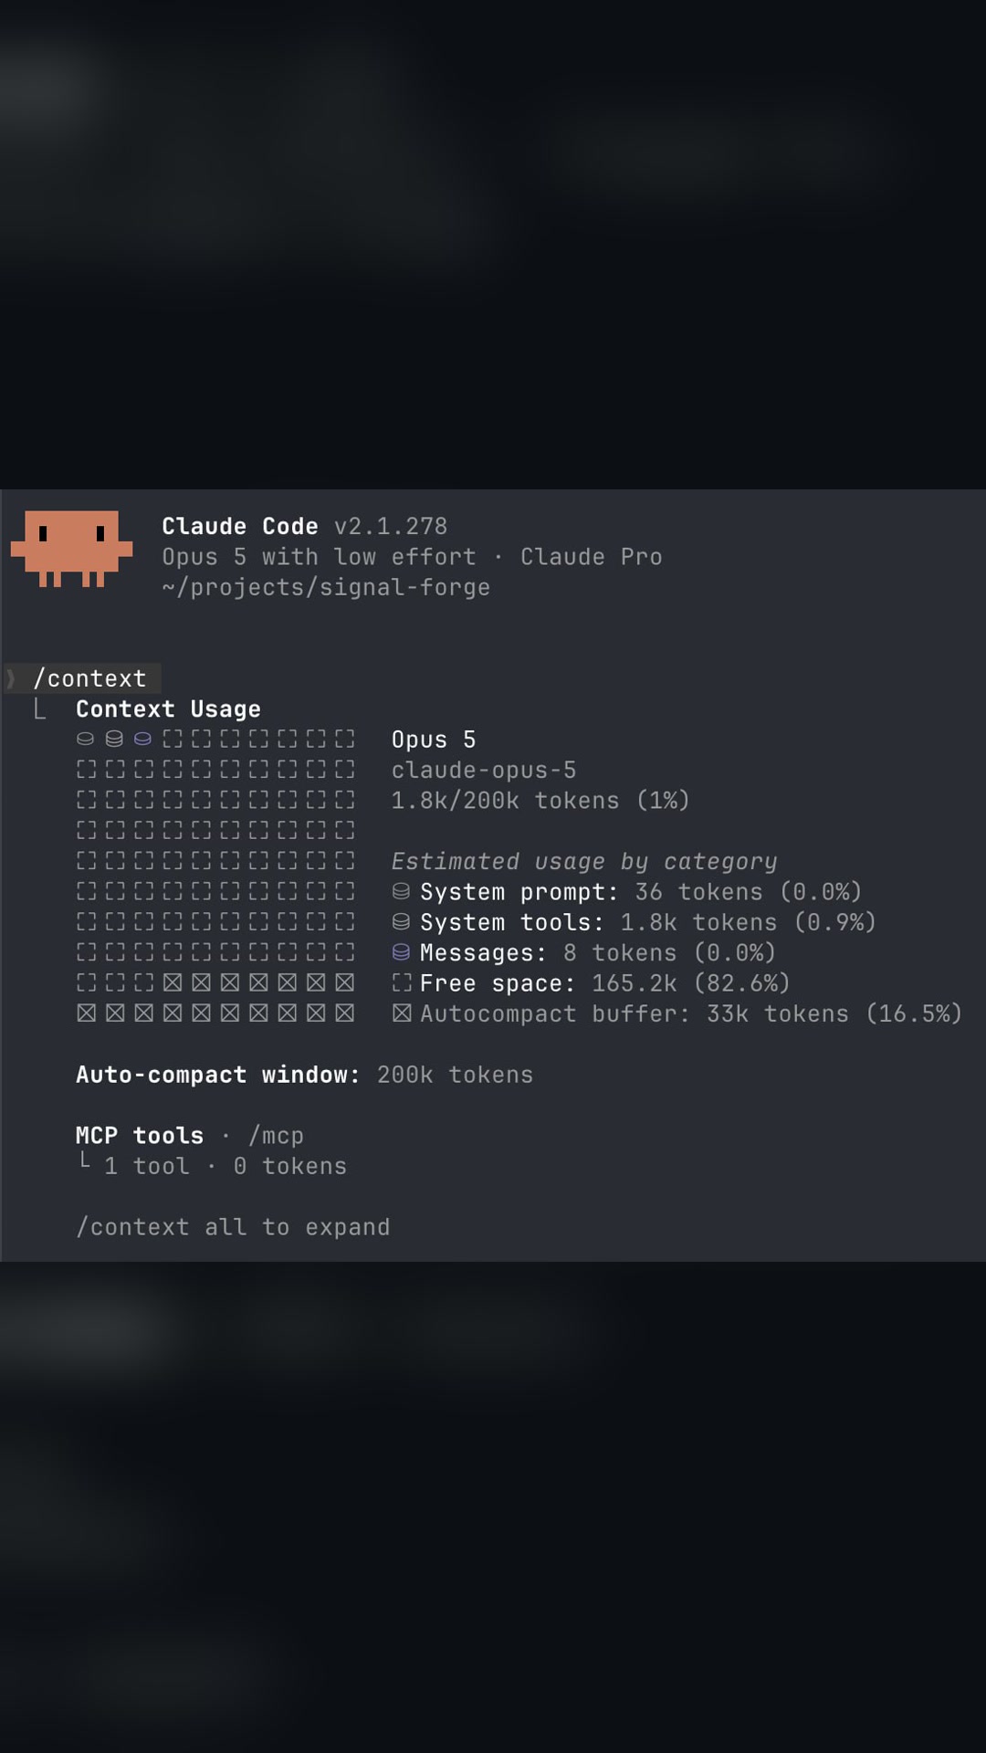Click the /context command input line

pos(83,678)
